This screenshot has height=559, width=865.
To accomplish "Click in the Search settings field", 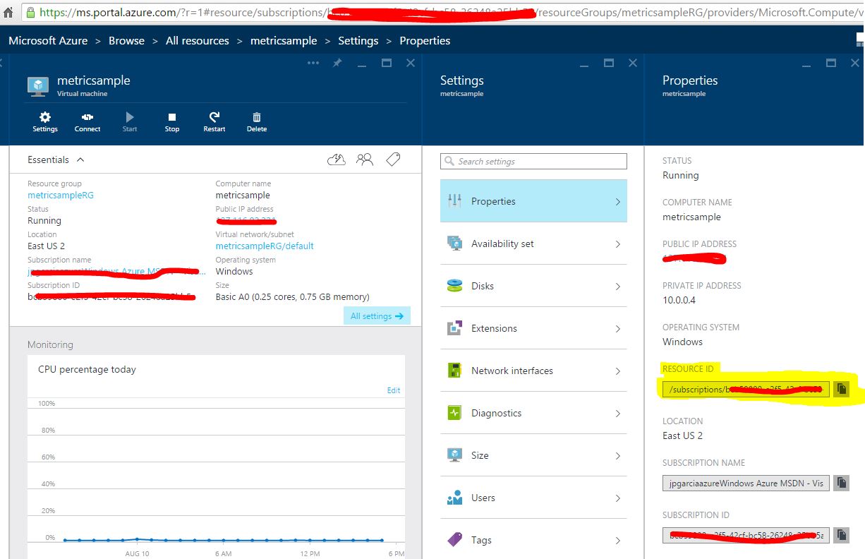I will pyautogui.click(x=533, y=161).
